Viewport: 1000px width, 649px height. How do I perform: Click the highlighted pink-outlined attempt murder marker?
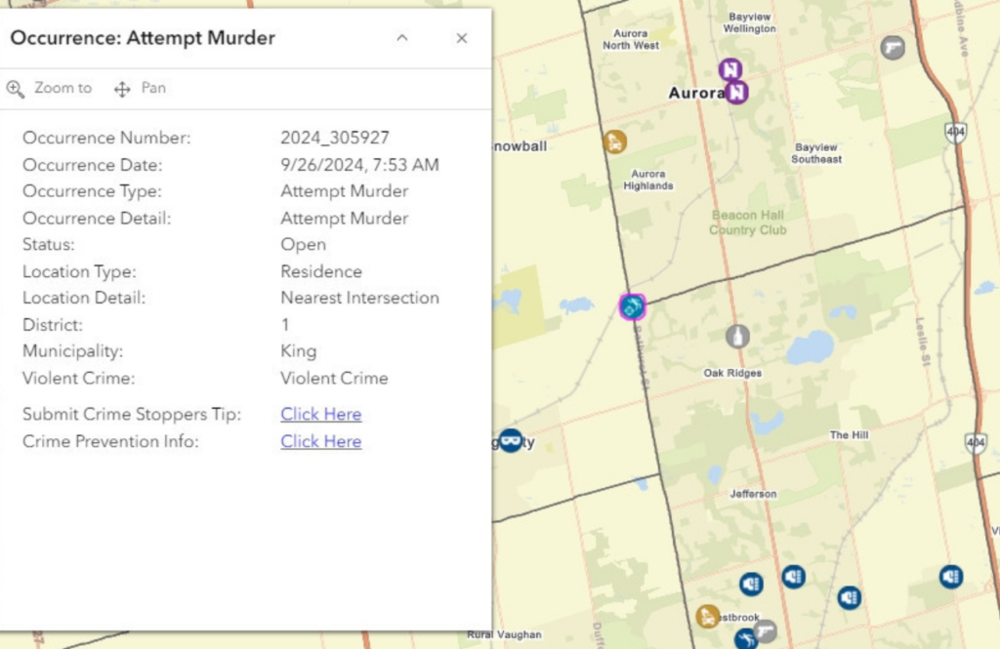pos(633,307)
